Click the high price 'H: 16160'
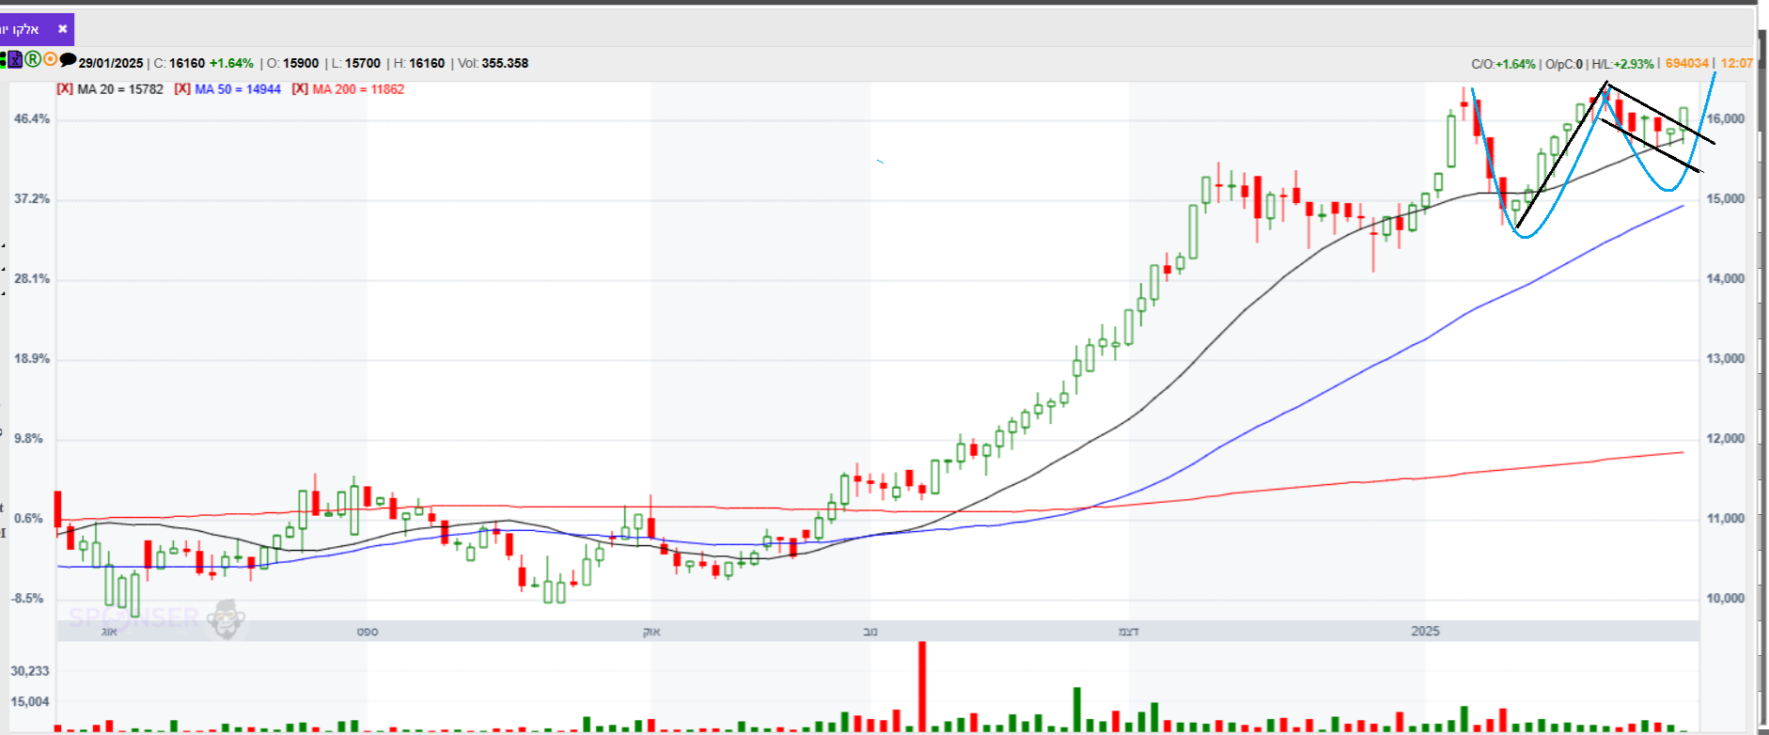The height and width of the screenshot is (735, 1769). point(419,63)
